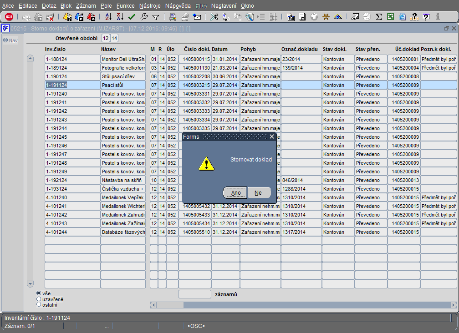
Task: Export with the green Excel icon
Action: pyautogui.click(x=391, y=17)
